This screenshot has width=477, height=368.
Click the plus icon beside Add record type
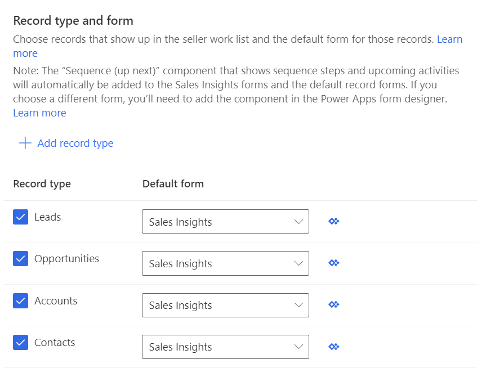pyautogui.click(x=25, y=143)
